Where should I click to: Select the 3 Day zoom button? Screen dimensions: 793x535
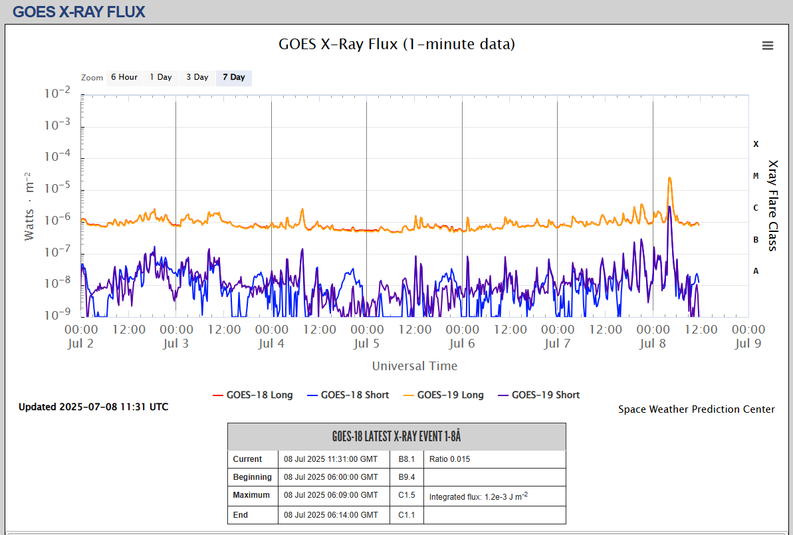[197, 77]
